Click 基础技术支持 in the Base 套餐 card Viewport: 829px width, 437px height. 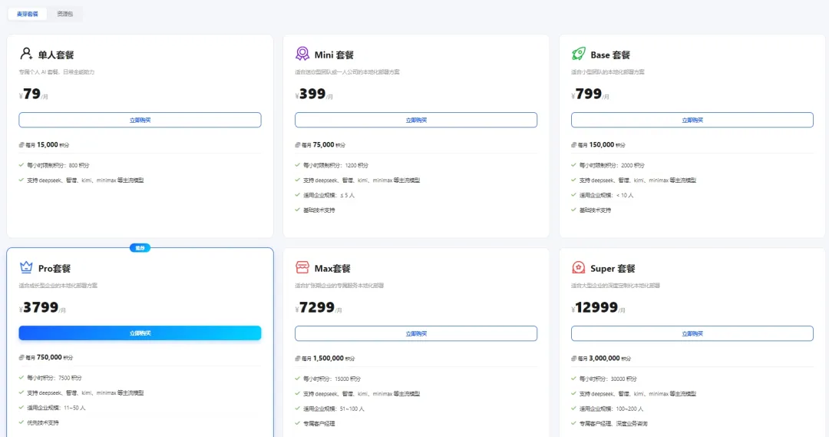(x=595, y=210)
